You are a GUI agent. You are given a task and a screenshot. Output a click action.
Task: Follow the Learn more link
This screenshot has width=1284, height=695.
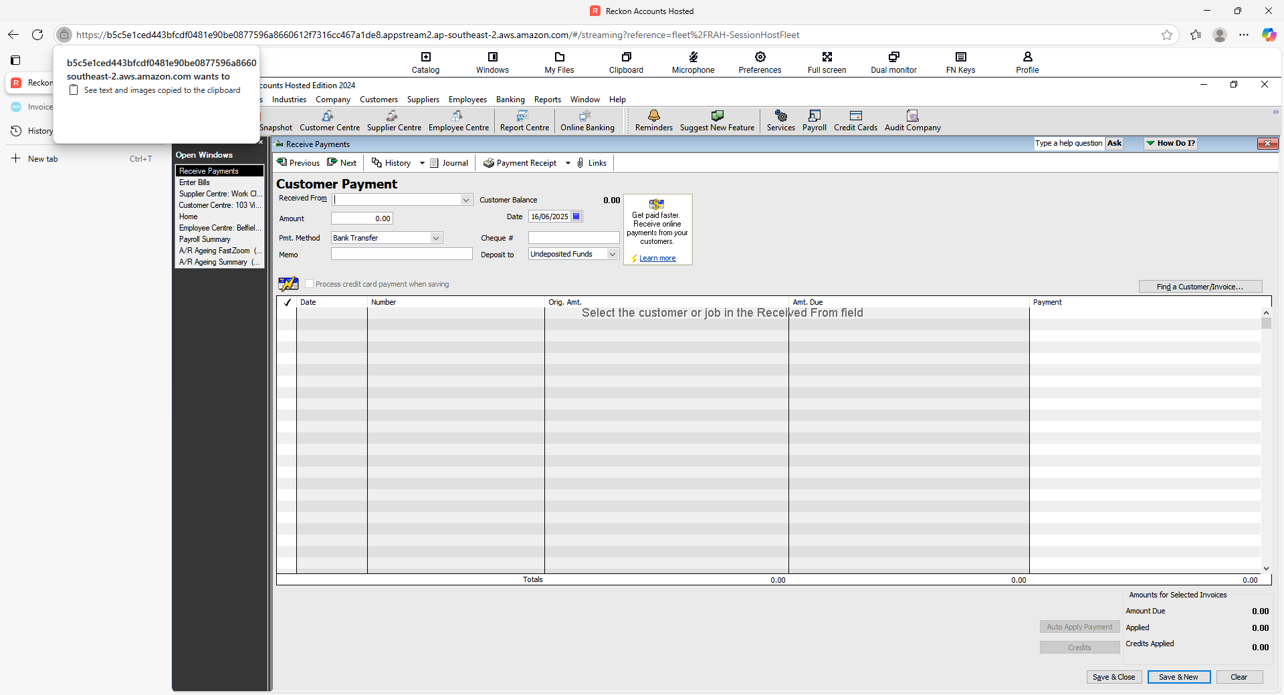(657, 258)
